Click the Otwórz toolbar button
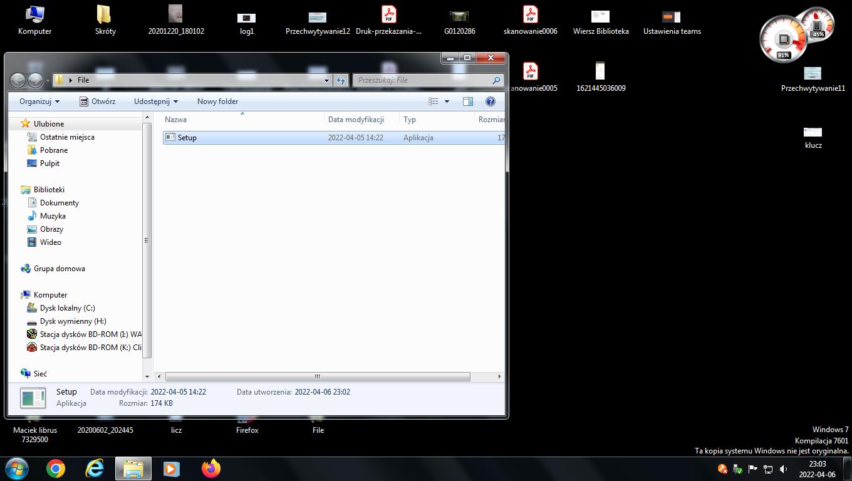This screenshot has height=481, width=852. (97, 101)
